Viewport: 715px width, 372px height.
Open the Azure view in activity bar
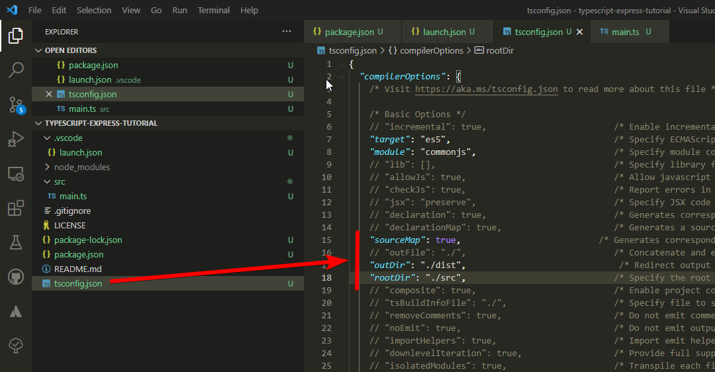(x=15, y=311)
